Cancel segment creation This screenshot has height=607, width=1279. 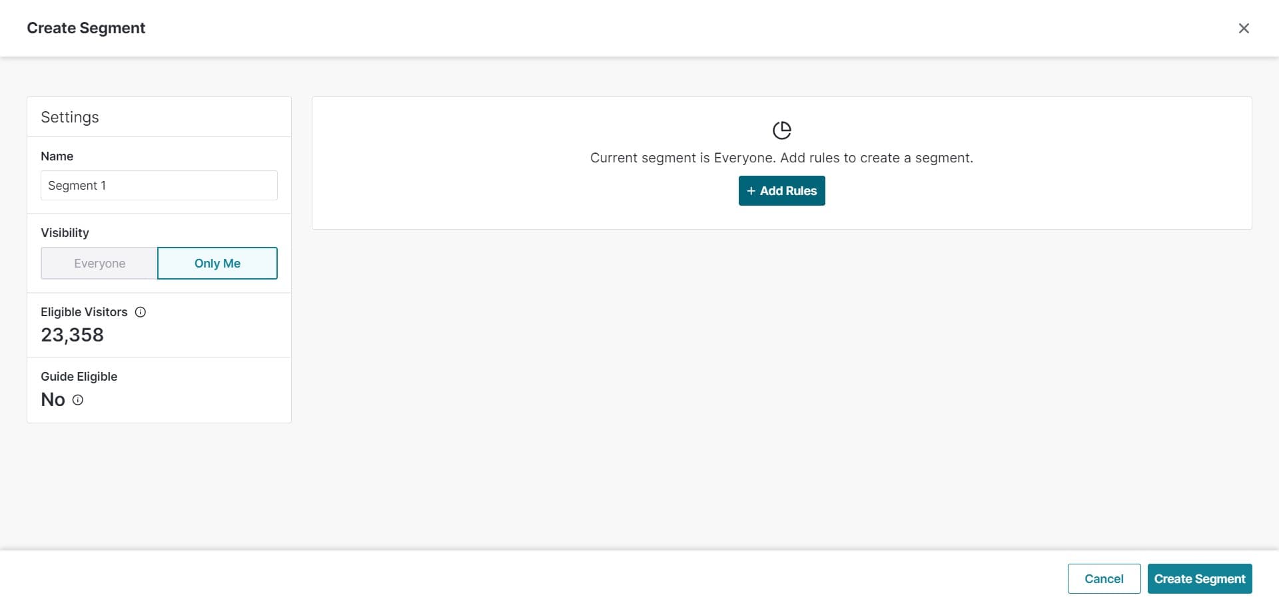pyautogui.click(x=1103, y=579)
